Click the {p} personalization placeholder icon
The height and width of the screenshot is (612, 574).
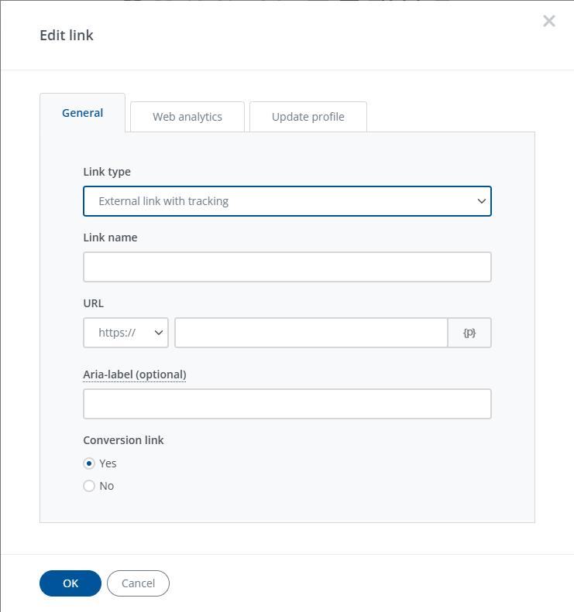pos(469,333)
